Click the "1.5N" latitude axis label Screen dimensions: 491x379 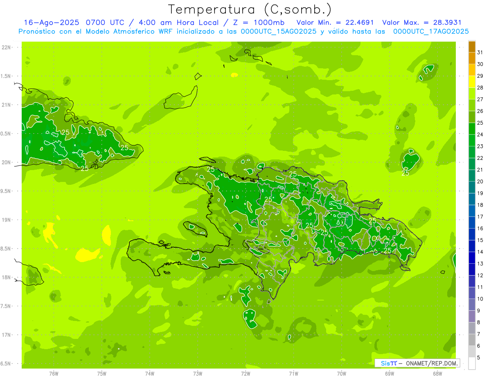coord(7,76)
